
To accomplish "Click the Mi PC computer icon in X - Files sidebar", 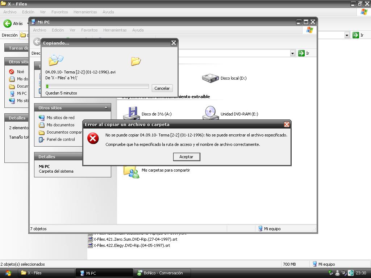I will pos(12,94).
